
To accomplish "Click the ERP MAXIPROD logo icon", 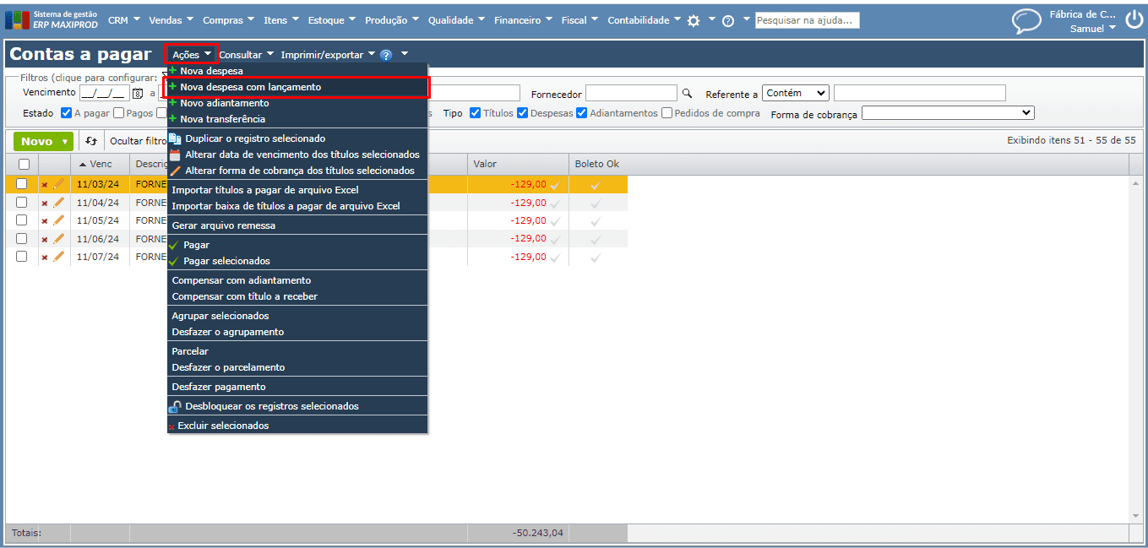I will pyautogui.click(x=18, y=19).
